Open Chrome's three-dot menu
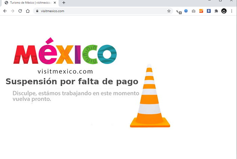237x159 pixels. pos(232,11)
